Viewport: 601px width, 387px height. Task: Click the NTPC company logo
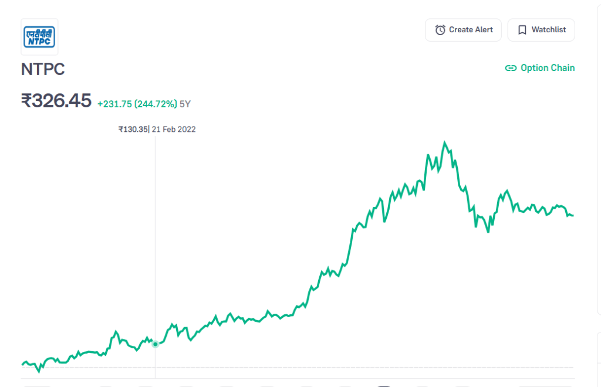(39, 37)
